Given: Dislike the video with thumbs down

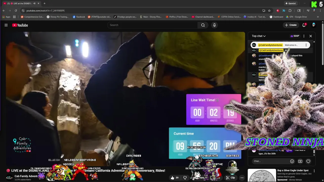Looking at the screenshot, I should tap(185, 178).
